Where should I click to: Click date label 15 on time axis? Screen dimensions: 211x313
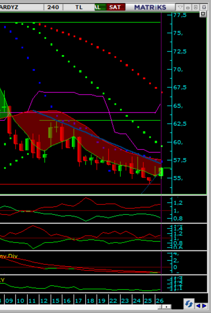coord(56,301)
